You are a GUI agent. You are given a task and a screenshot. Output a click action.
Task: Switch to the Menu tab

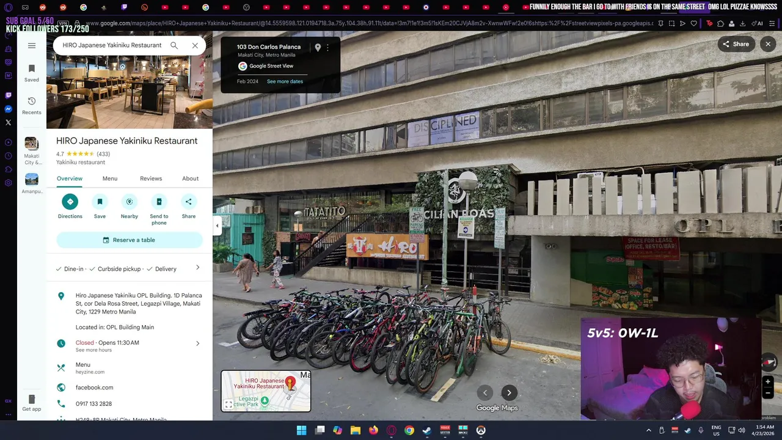point(110,178)
